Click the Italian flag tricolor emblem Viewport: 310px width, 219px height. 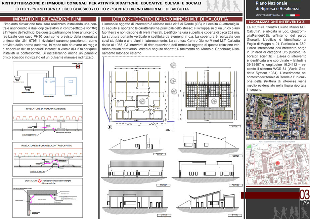point(293,15)
